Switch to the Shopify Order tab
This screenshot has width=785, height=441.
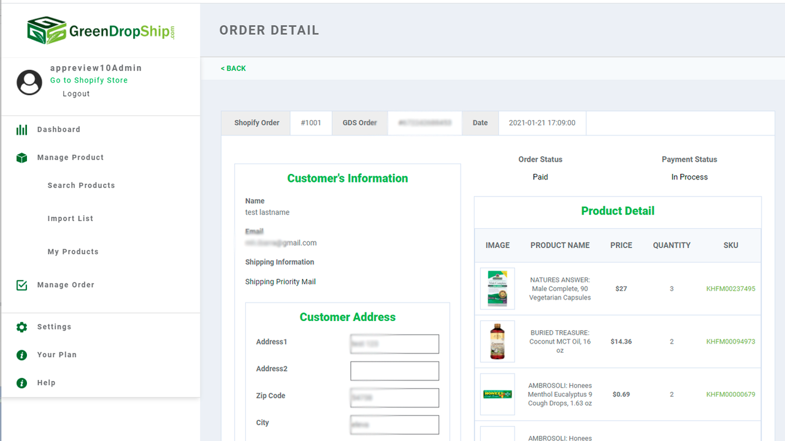coord(256,123)
